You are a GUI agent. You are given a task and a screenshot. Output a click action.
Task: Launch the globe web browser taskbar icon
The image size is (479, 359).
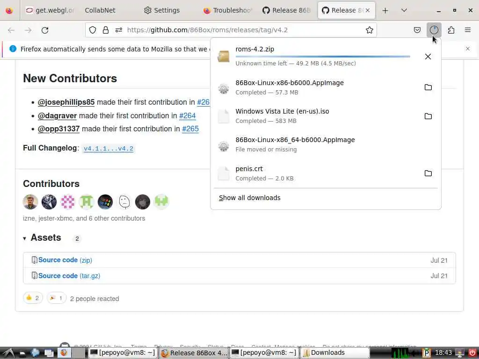[35, 353]
